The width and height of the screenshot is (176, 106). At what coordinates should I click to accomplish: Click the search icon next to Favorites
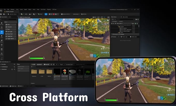point(14,64)
